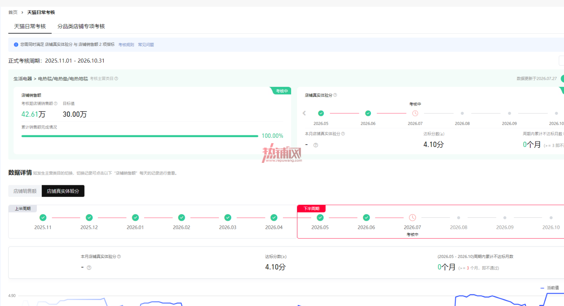Click question icon beside the dash score in top card

point(316,145)
